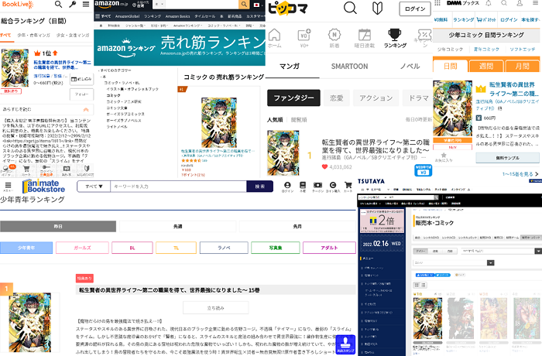Viewport: 542px width, 356px height.
Task: Select the BookLive すべて ranking tab
Action: pyautogui.click(x=5, y=35)
